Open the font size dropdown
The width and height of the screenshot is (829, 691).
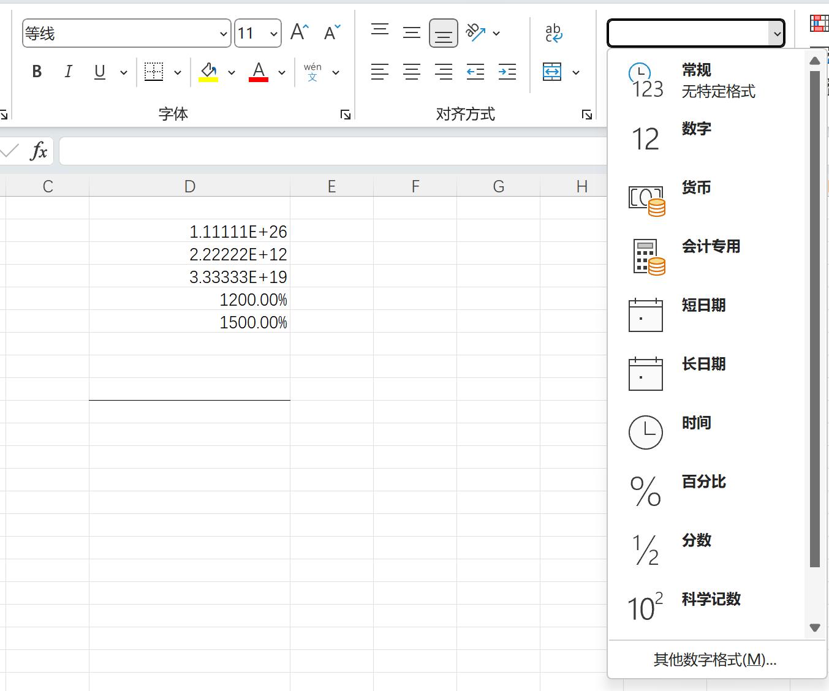(x=273, y=34)
